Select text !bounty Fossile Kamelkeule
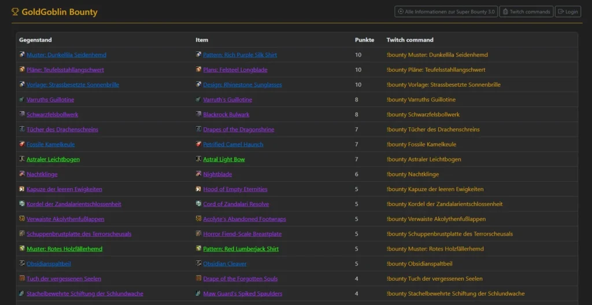This screenshot has height=305, width=592. click(421, 144)
